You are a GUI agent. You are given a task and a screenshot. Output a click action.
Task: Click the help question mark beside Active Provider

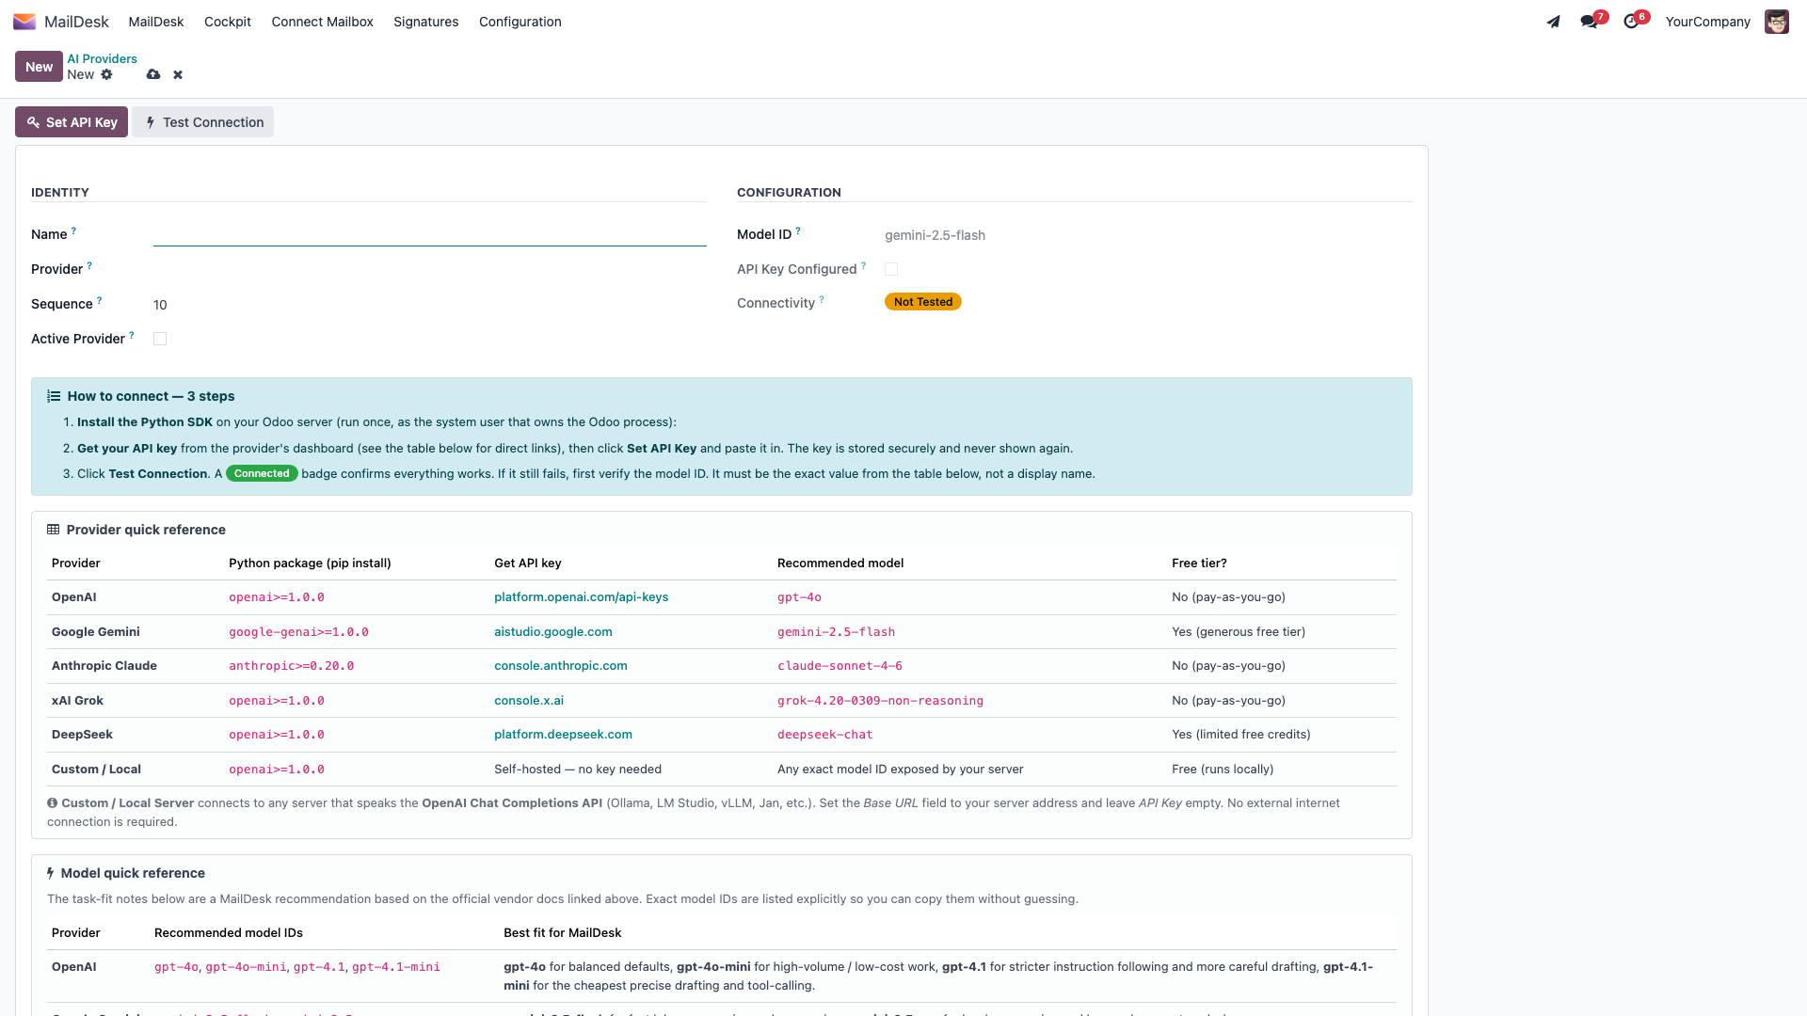click(132, 335)
